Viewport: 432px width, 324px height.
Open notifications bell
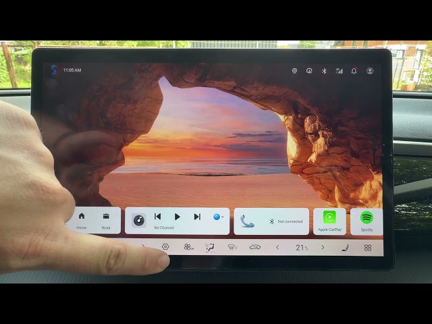pos(354,71)
